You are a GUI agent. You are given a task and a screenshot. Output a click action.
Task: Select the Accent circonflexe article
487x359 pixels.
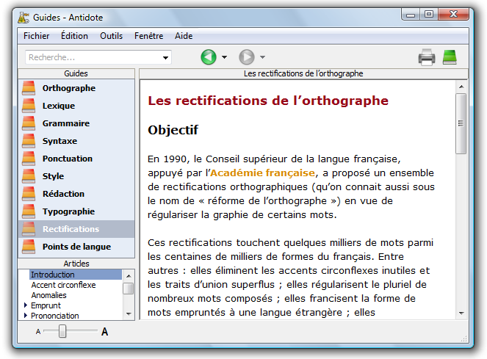click(63, 285)
